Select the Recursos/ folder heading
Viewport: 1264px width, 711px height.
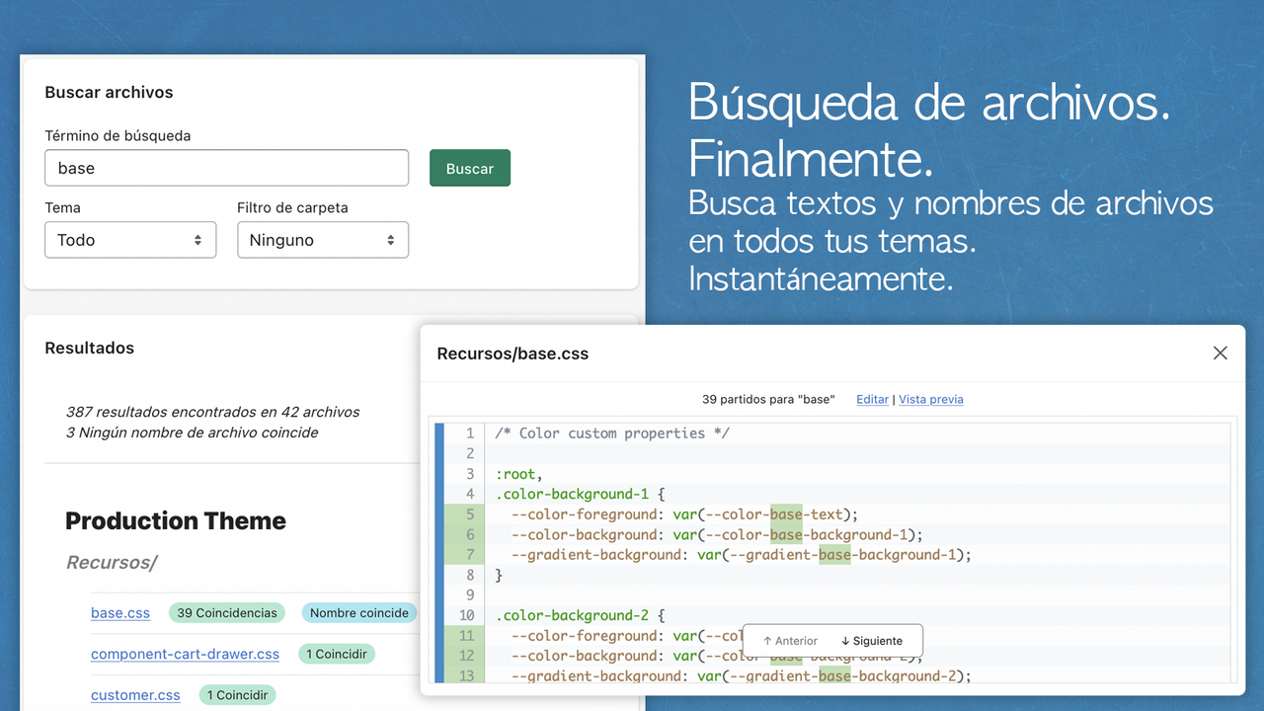112,563
